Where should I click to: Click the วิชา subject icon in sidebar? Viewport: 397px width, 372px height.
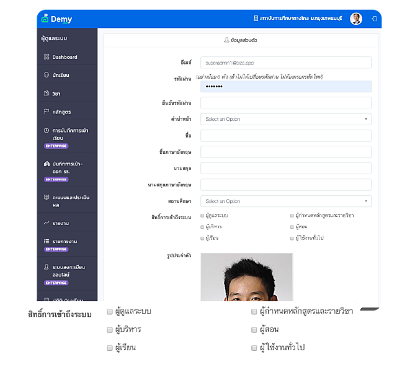[x=47, y=94]
